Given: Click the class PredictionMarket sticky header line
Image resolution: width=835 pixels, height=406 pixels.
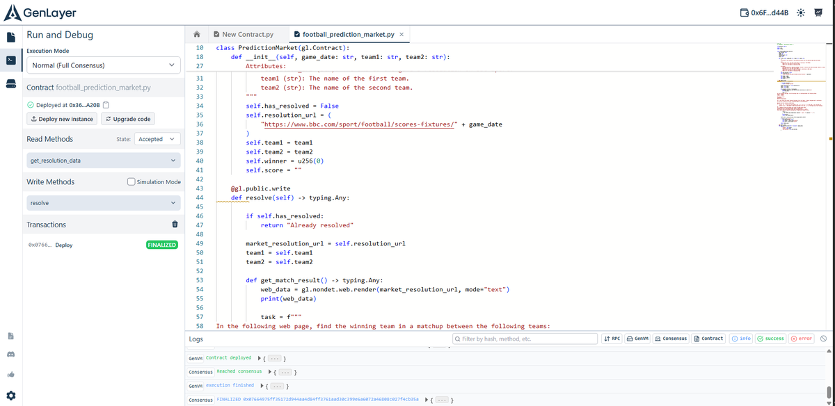Looking at the screenshot, I should point(283,47).
